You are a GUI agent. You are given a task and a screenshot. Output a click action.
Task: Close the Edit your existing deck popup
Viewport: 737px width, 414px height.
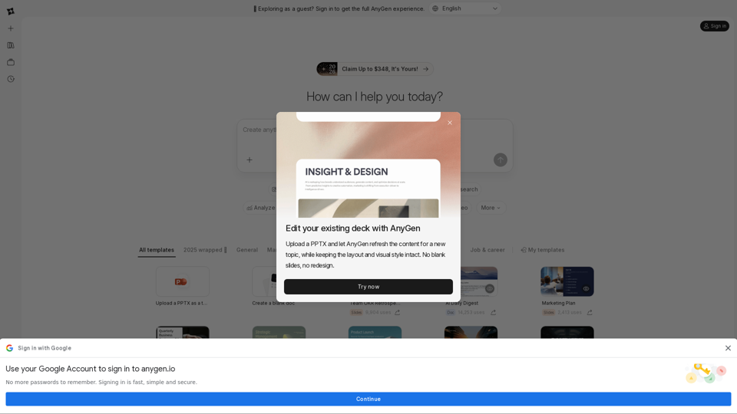pyautogui.click(x=450, y=123)
